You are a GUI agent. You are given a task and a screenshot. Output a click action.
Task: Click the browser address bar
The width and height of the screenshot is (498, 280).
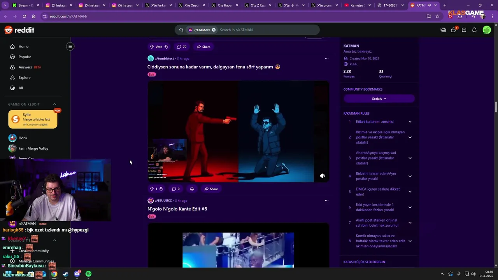[233, 16]
